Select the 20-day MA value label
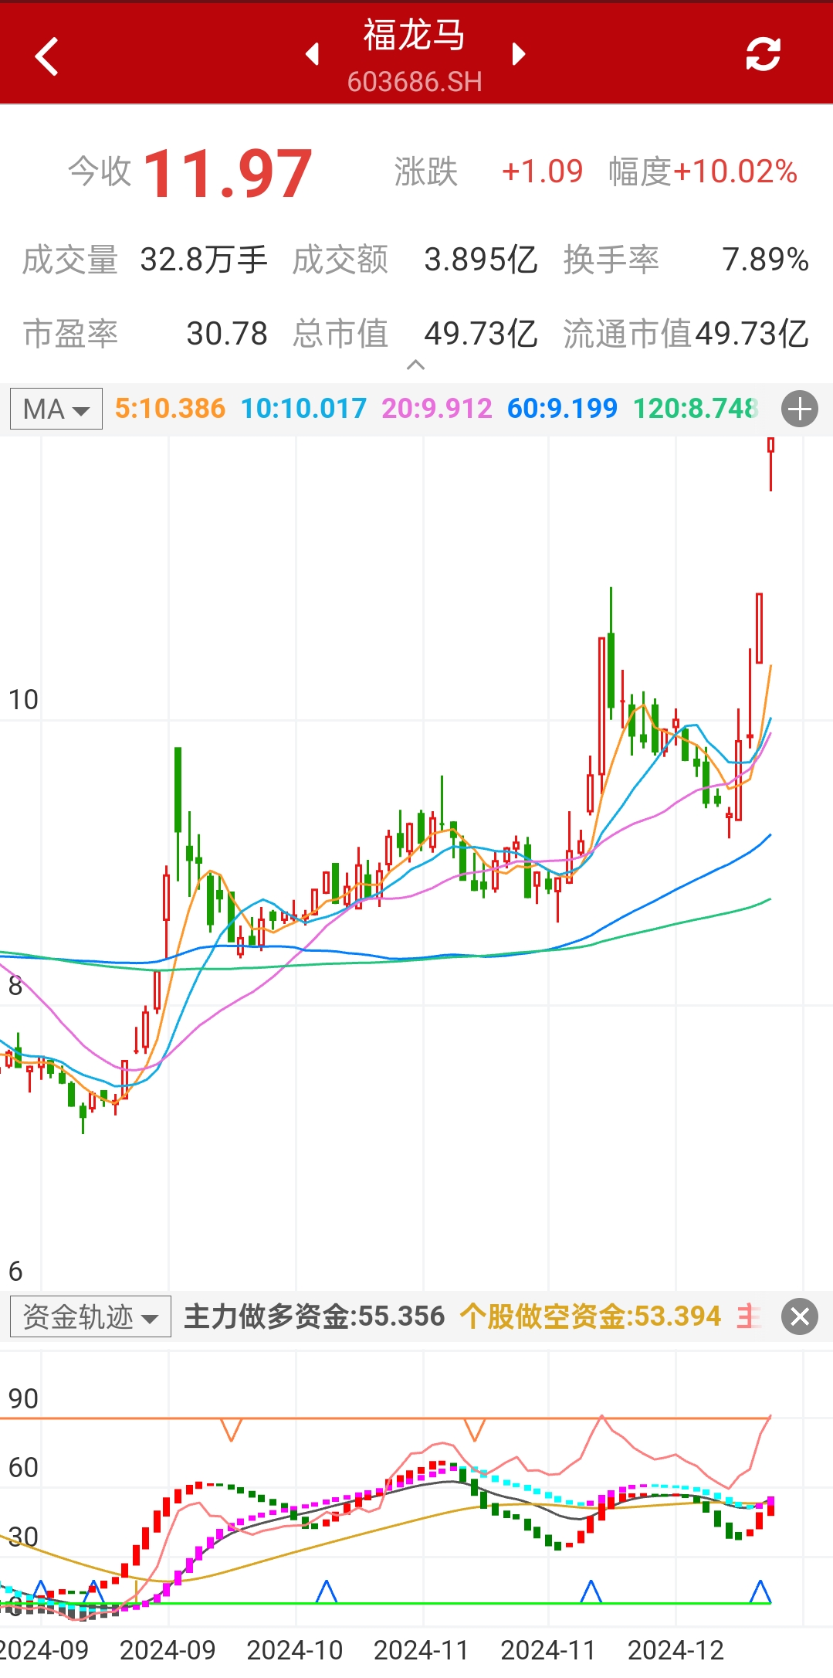This screenshot has width=833, height=1678. pyautogui.click(x=436, y=409)
